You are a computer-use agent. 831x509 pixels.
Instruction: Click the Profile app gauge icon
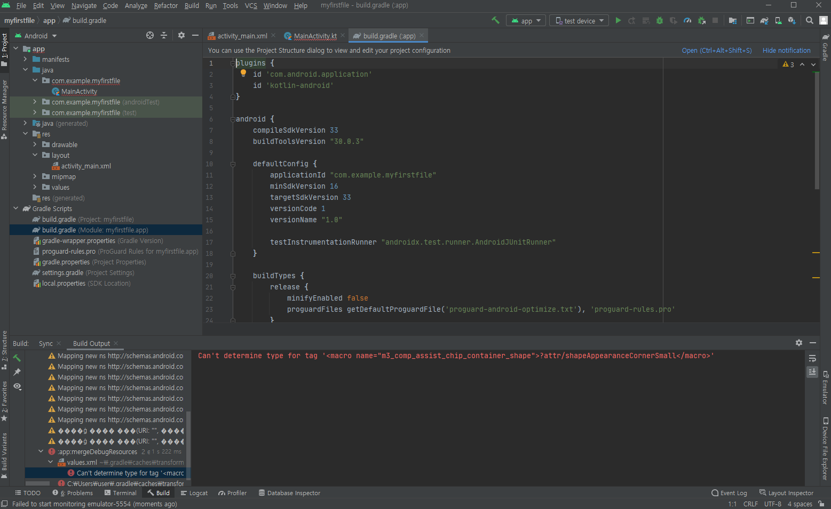(687, 20)
